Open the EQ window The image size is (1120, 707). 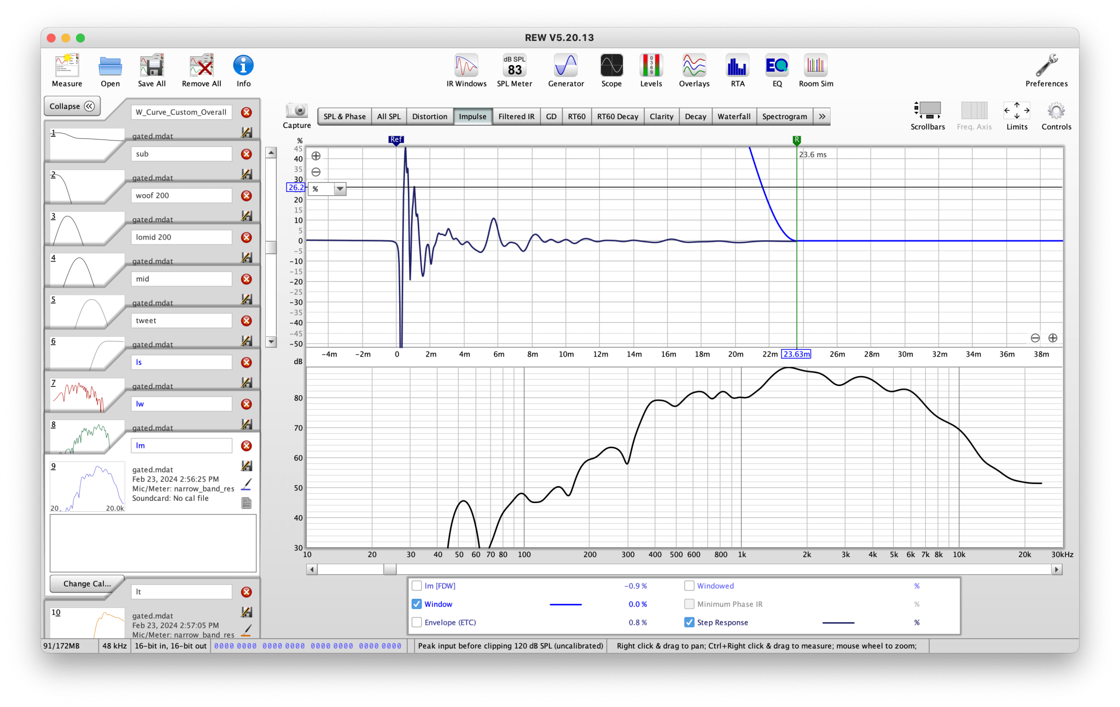tap(777, 70)
